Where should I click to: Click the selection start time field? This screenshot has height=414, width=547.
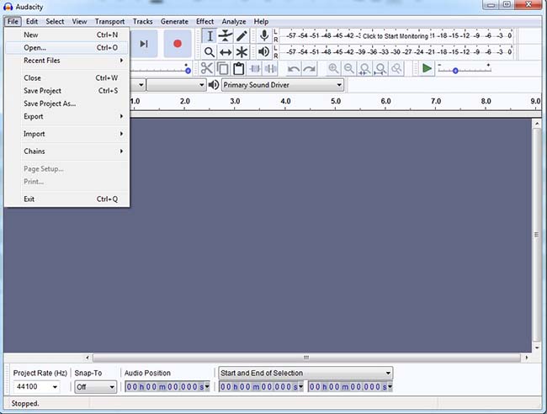point(258,386)
